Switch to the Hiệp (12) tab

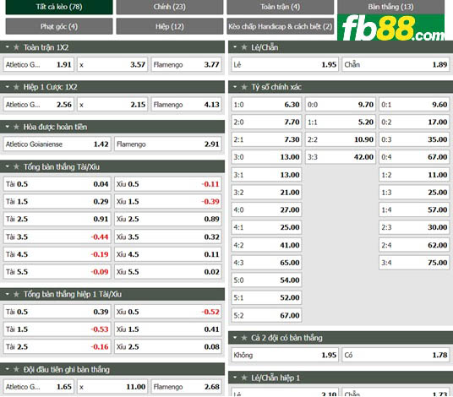(170, 26)
